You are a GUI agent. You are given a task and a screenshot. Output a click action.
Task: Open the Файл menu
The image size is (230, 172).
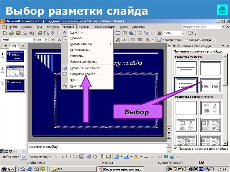tap(13, 27)
